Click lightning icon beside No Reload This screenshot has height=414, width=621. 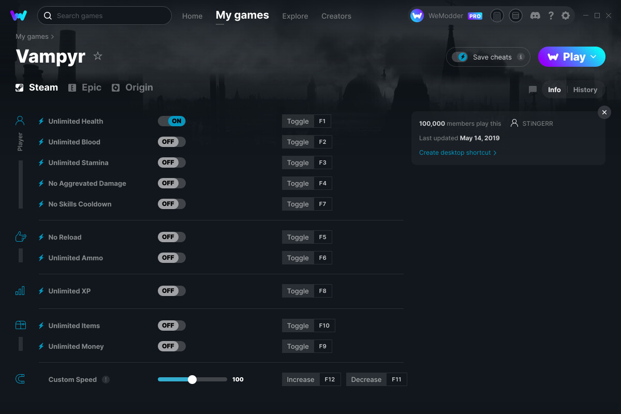[41, 237]
